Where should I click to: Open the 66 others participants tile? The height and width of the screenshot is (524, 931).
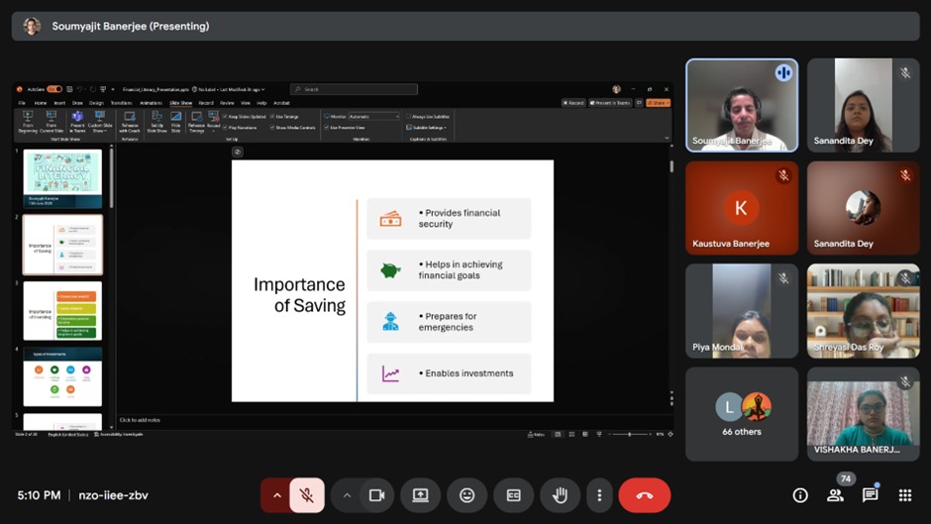[x=742, y=414]
